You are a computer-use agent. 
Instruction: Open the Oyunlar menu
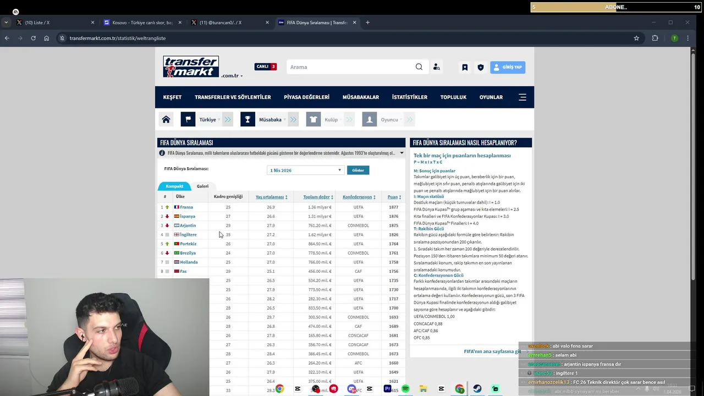point(491,97)
